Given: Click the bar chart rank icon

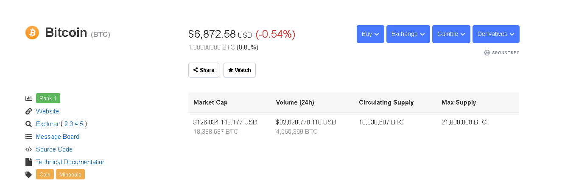Looking at the screenshot, I should click(28, 99).
